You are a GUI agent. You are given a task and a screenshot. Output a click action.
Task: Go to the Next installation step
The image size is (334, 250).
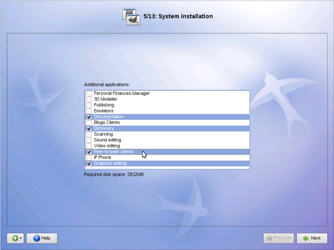pyautogui.click(x=312, y=238)
